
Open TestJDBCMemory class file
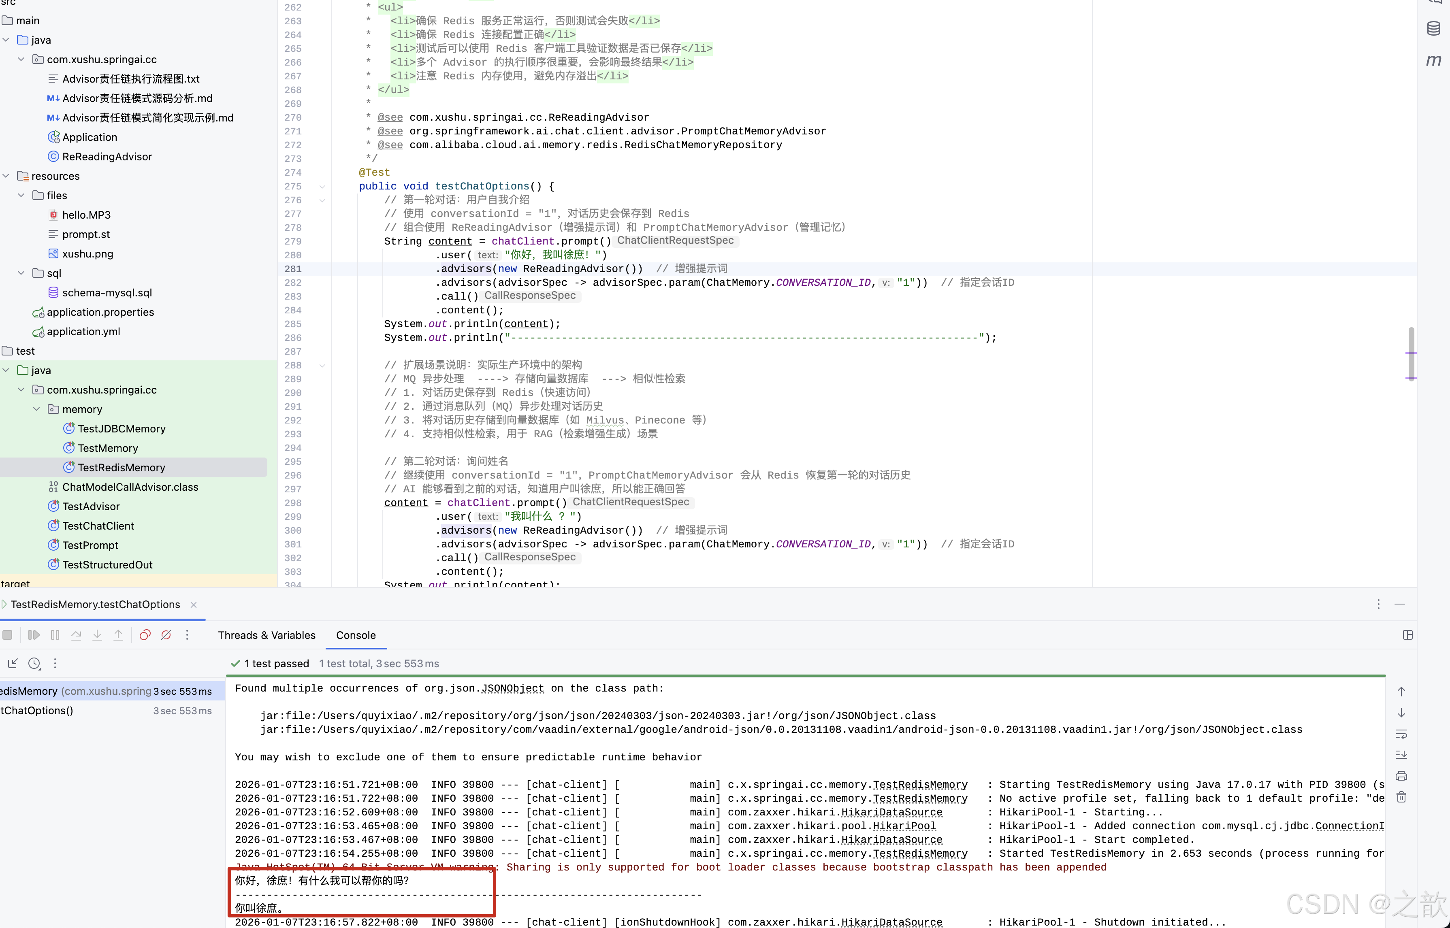(x=121, y=428)
